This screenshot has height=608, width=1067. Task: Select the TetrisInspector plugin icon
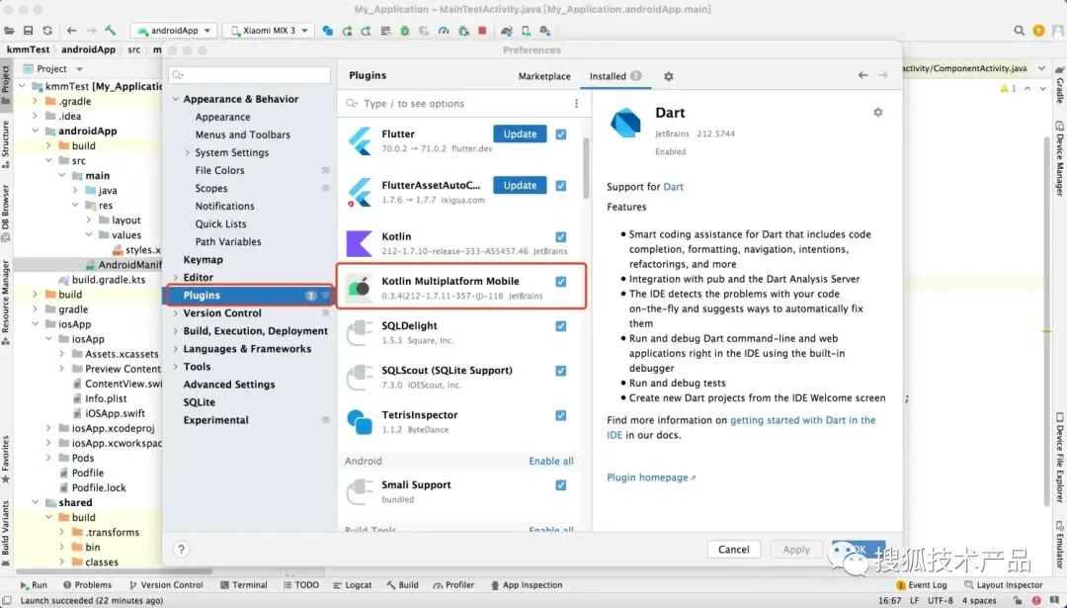pos(360,421)
